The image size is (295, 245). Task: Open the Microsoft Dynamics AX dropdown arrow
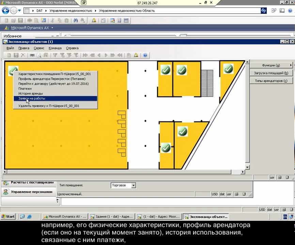(52, 28)
